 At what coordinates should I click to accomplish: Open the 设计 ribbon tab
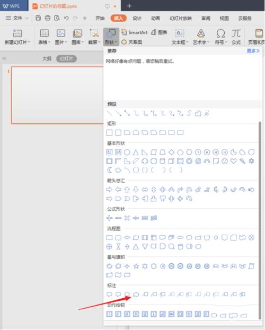pyautogui.click(x=137, y=19)
